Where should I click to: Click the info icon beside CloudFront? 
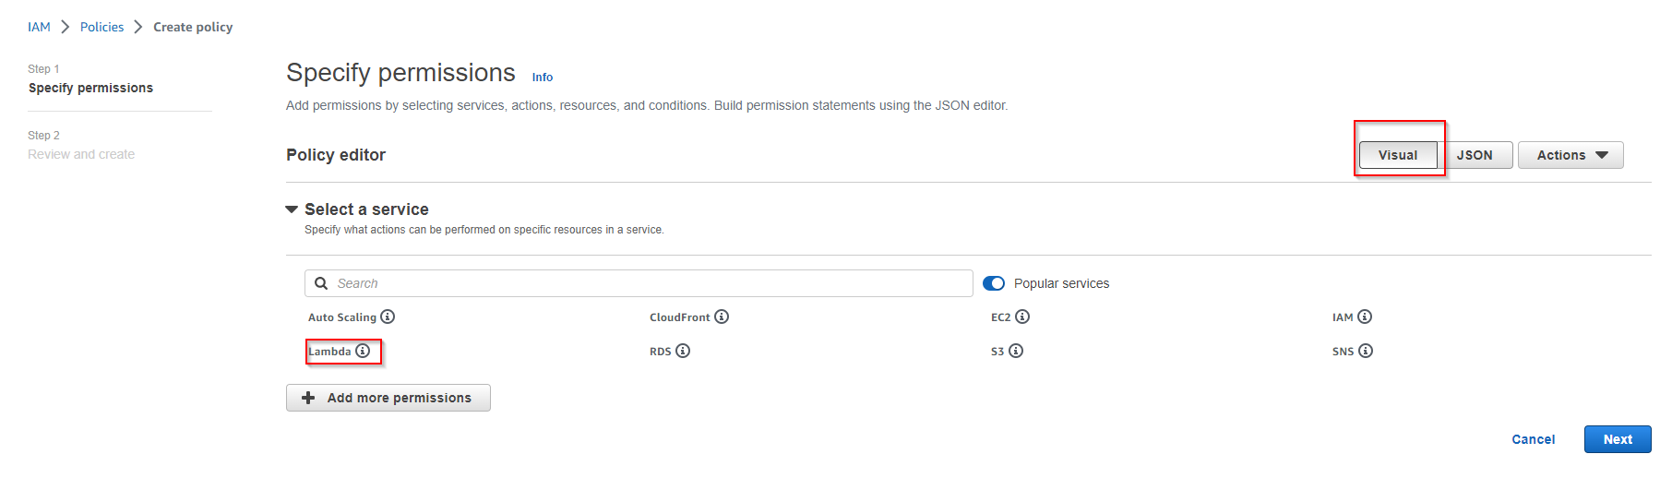(x=722, y=317)
